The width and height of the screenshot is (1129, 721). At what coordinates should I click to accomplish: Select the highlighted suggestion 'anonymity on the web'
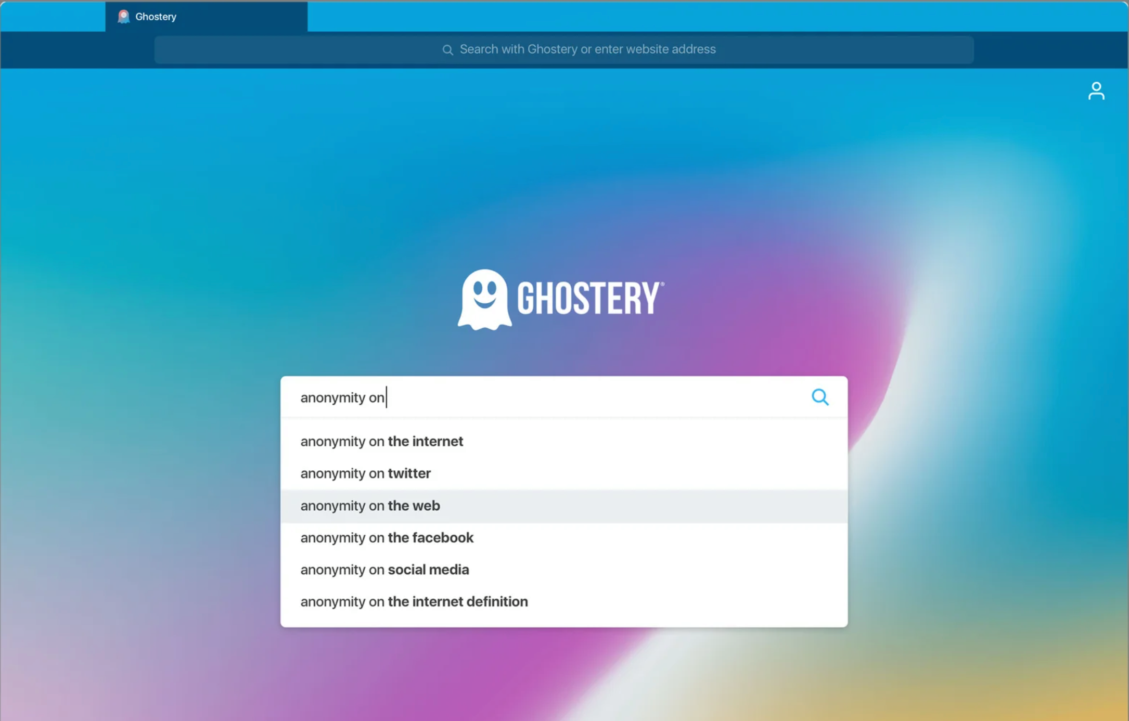(x=370, y=505)
